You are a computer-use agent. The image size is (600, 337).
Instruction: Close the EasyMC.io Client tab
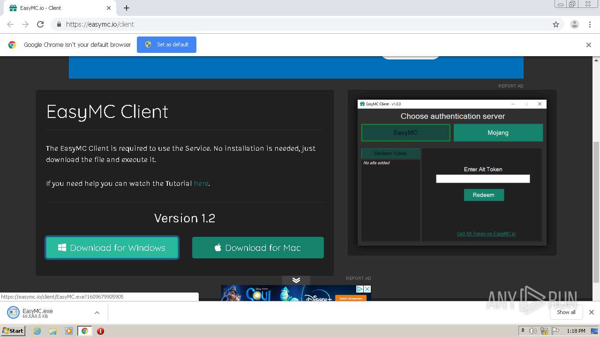coord(109,8)
